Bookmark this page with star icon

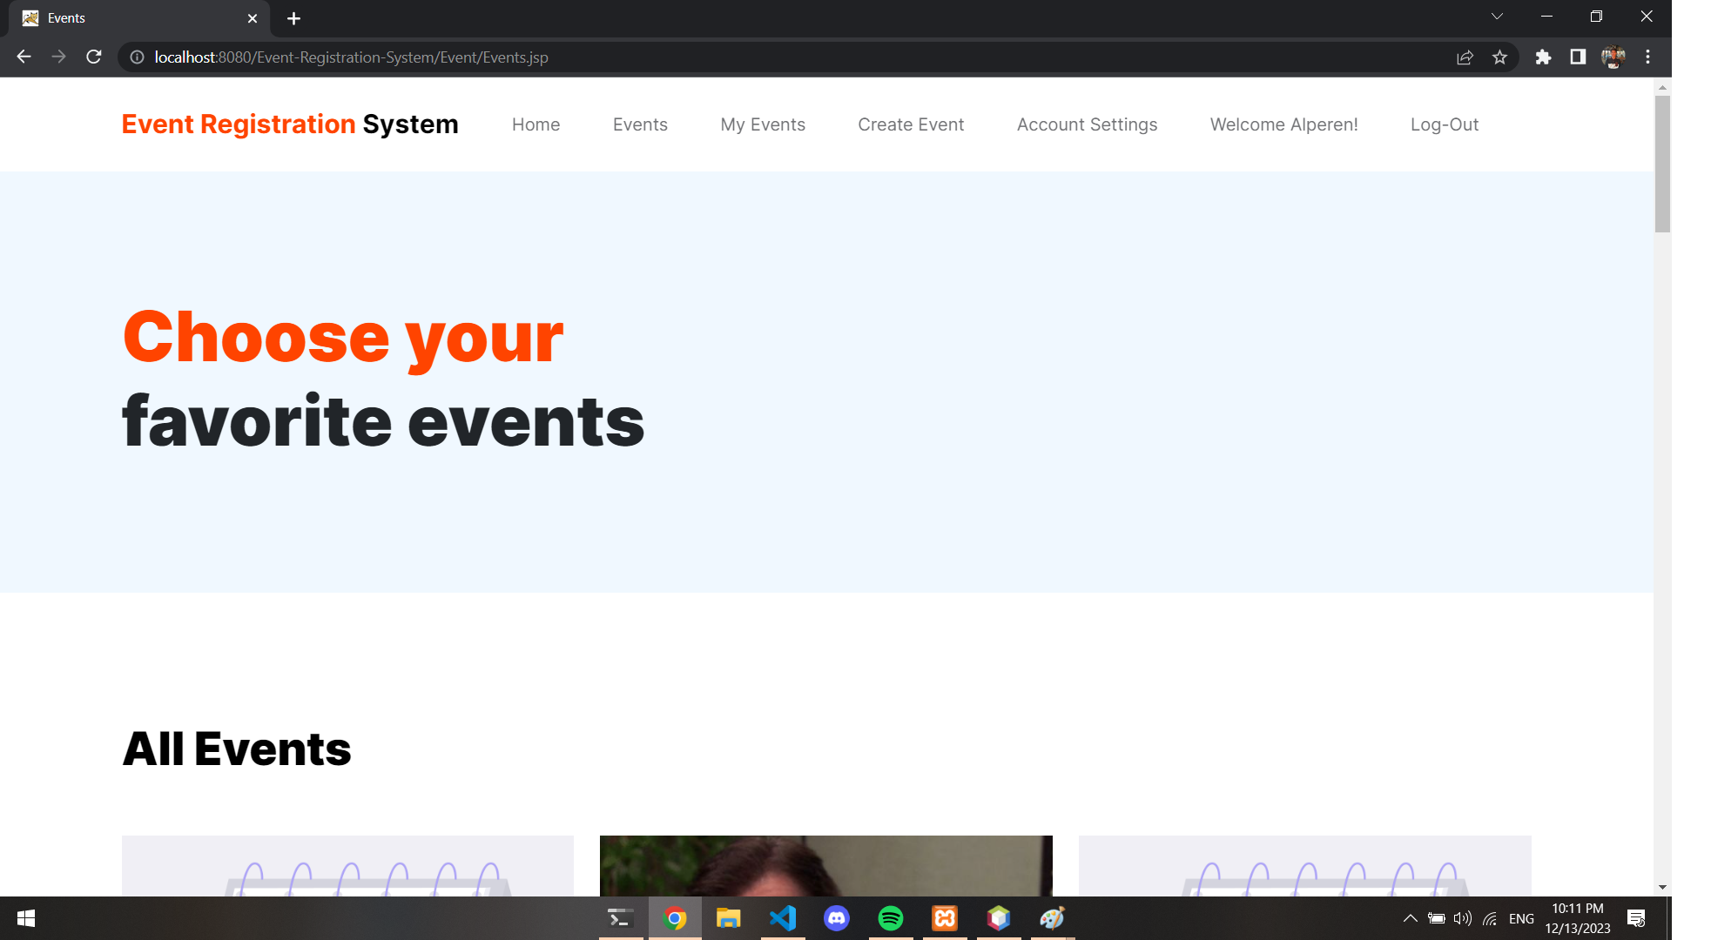[1499, 57]
